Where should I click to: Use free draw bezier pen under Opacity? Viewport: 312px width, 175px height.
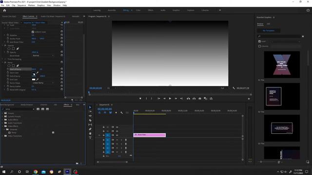(x=18, y=49)
